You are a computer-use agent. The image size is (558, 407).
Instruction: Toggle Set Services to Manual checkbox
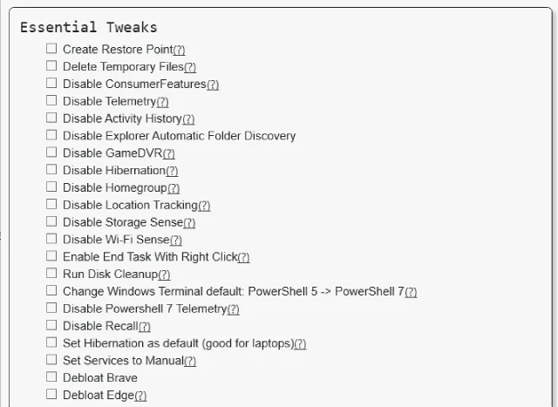pyautogui.click(x=51, y=360)
